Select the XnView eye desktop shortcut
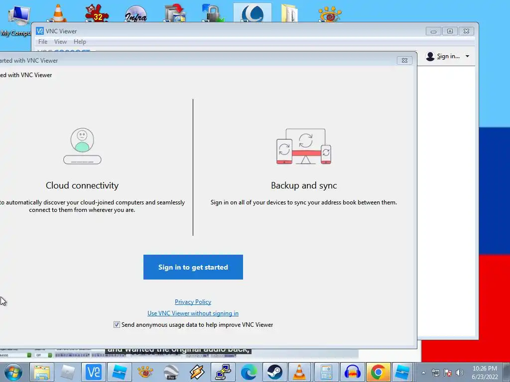This screenshot has height=382, width=510. pos(330,13)
